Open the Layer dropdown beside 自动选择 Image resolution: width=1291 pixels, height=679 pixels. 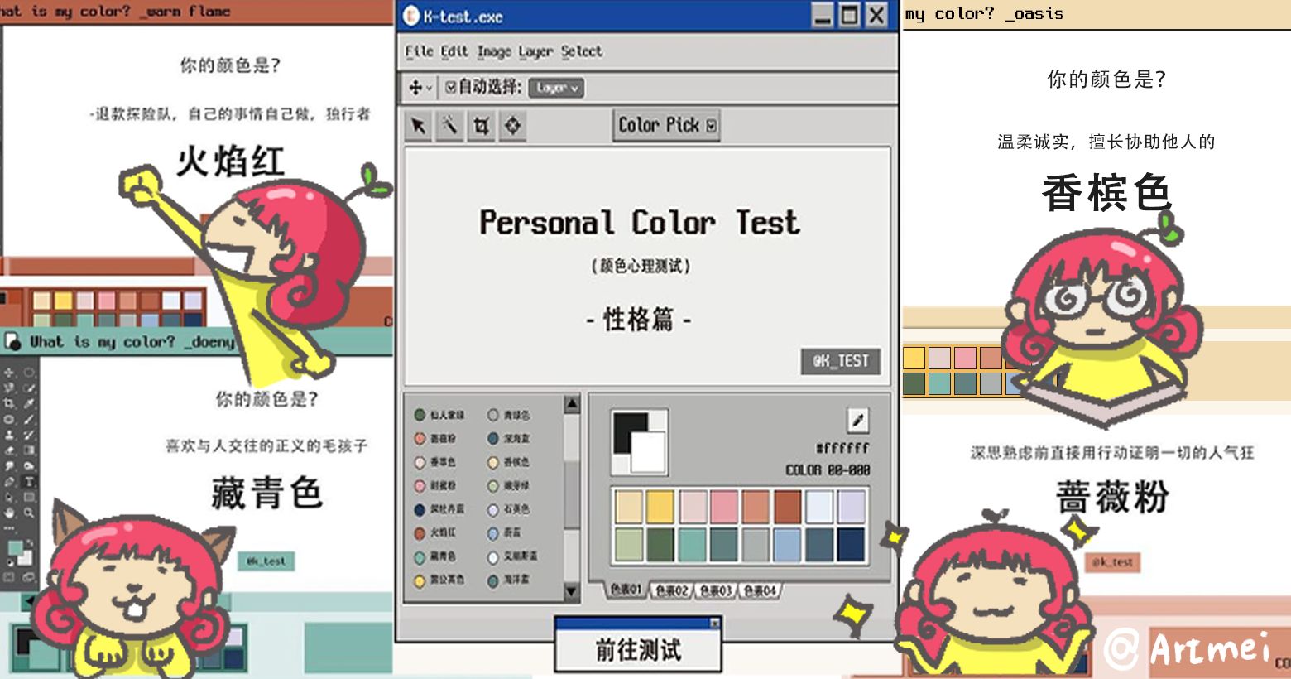pyautogui.click(x=558, y=88)
